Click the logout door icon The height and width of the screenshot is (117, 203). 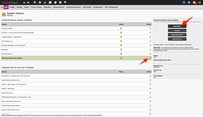pos(199,2)
